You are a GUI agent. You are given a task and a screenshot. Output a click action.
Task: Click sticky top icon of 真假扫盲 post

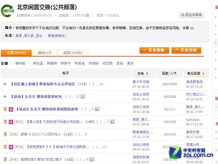(5, 159)
